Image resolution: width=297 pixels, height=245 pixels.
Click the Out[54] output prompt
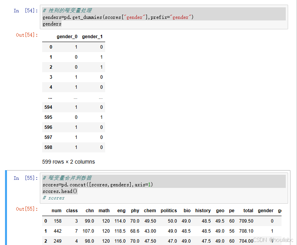point(27,35)
